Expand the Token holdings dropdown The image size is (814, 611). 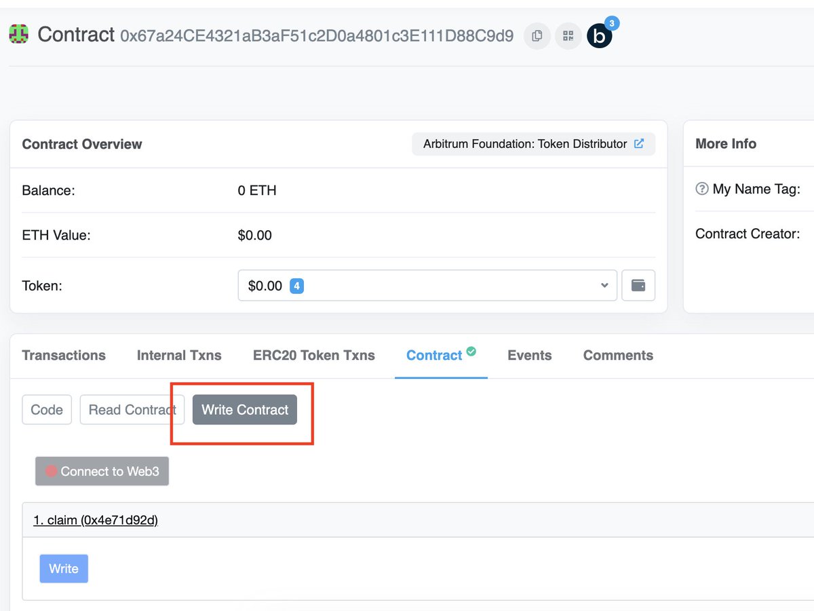pyautogui.click(x=427, y=285)
